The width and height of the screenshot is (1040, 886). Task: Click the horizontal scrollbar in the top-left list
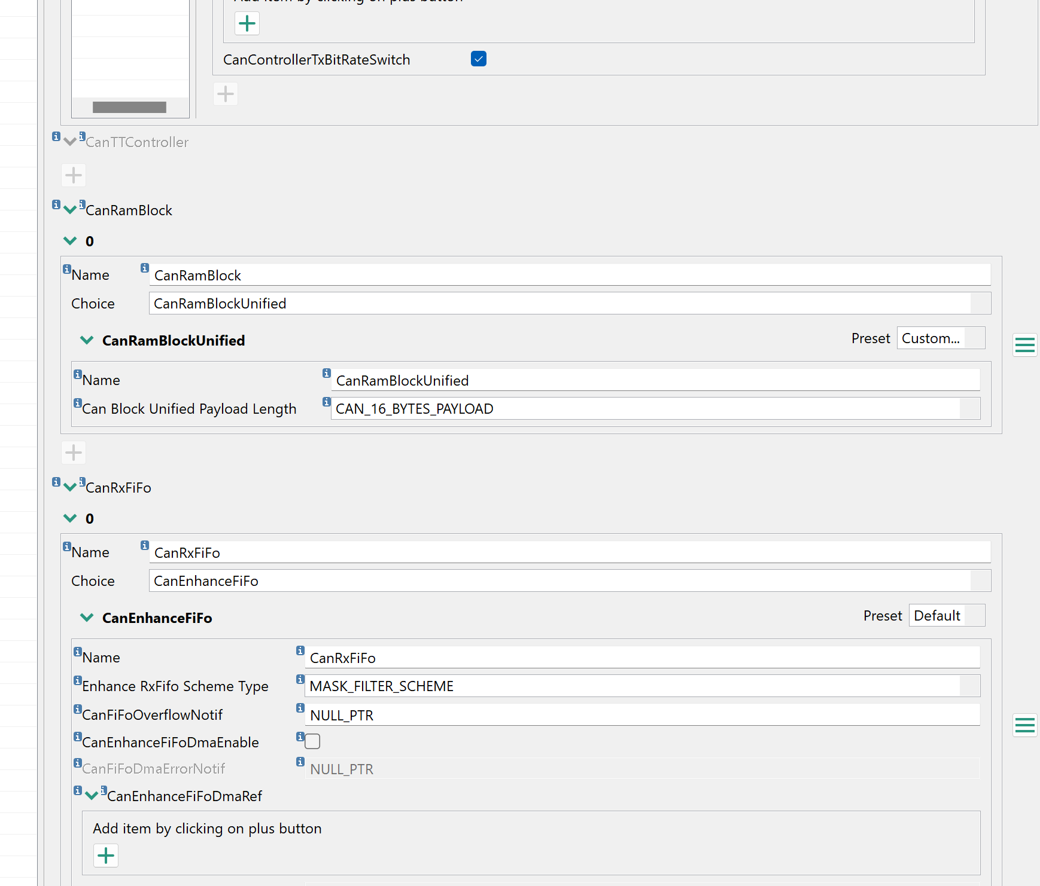pyautogui.click(x=129, y=107)
